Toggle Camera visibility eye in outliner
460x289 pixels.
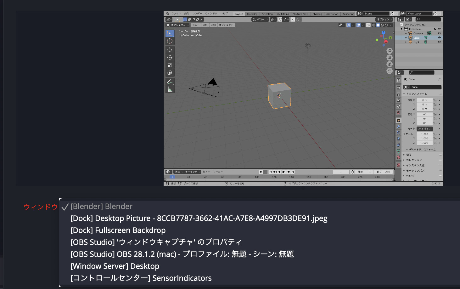point(440,33)
